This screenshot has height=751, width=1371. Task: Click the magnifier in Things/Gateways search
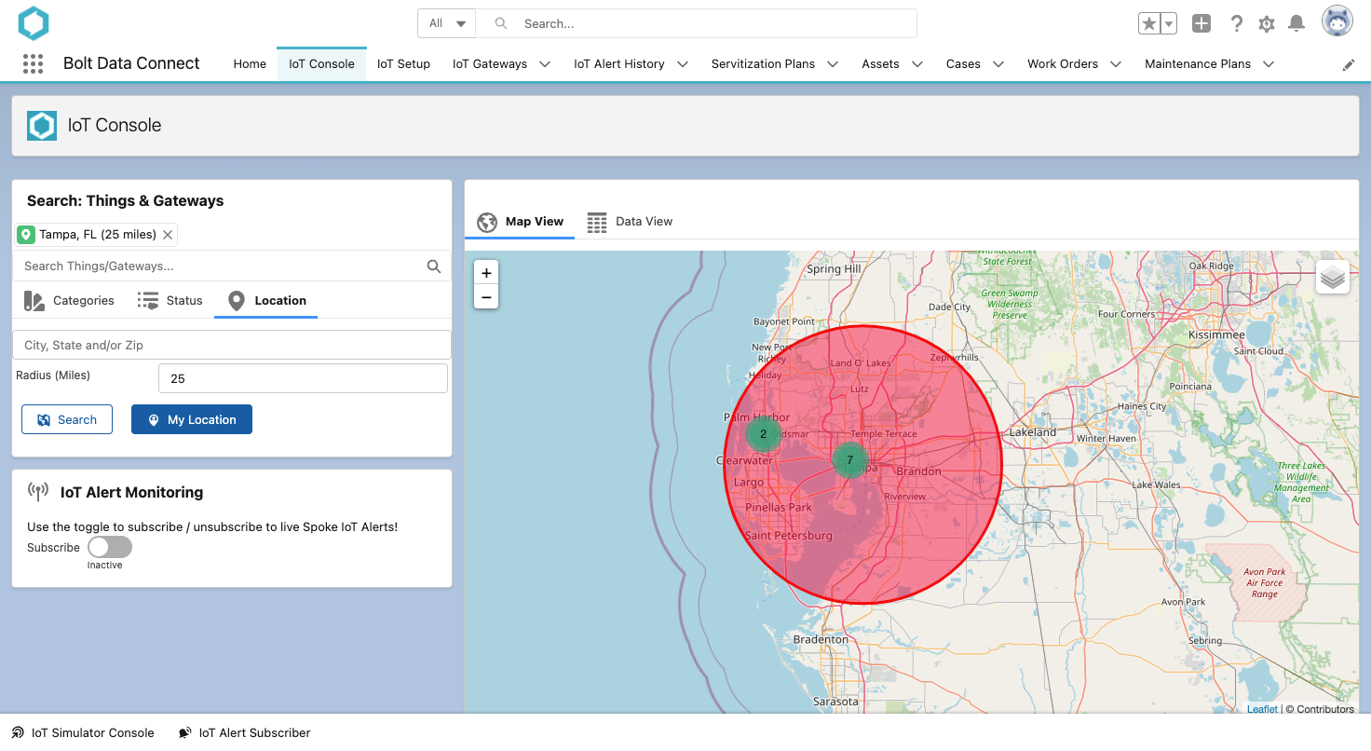[434, 266]
